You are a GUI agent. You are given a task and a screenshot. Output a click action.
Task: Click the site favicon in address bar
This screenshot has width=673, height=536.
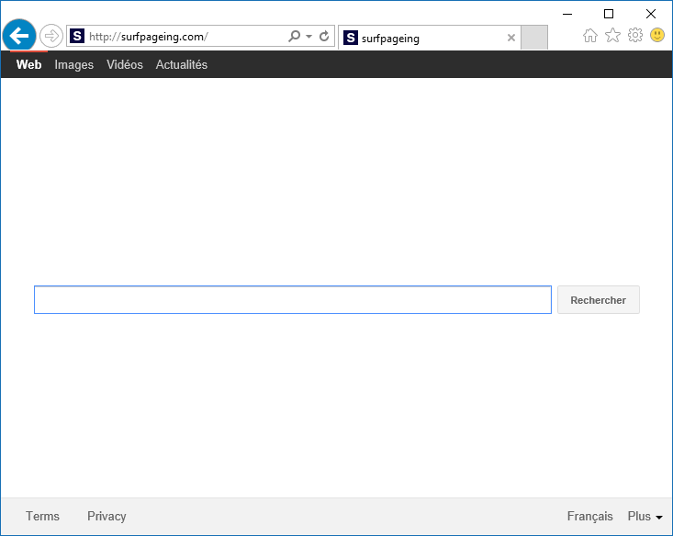click(77, 36)
